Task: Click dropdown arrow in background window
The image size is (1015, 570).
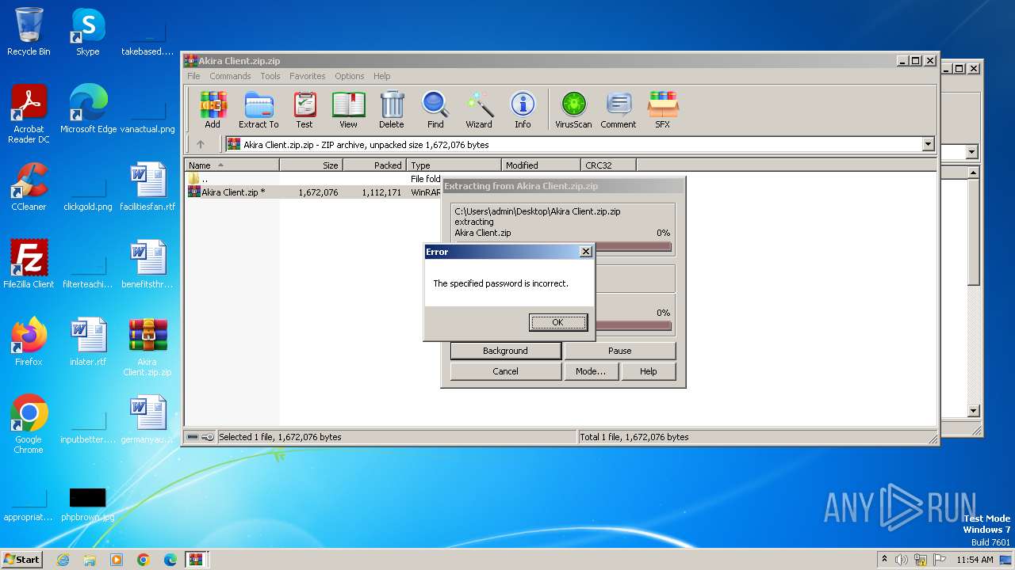Action: tap(971, 152)
